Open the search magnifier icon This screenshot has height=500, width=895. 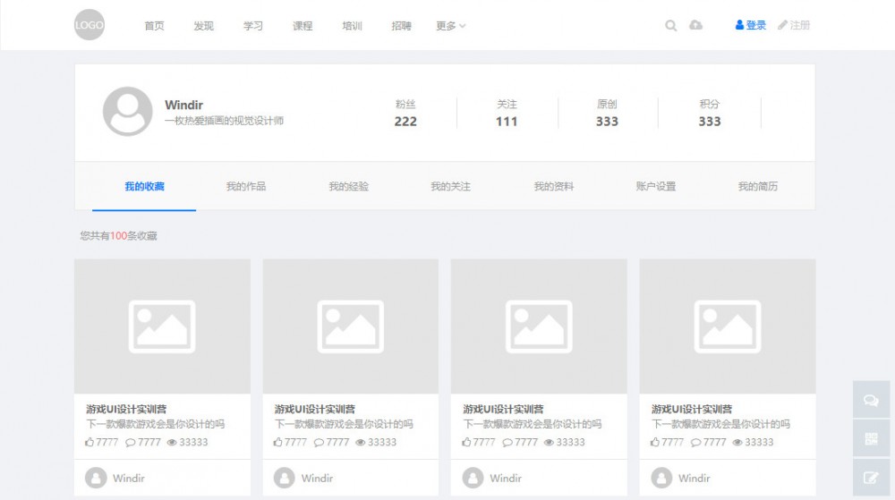pos(671,26)
